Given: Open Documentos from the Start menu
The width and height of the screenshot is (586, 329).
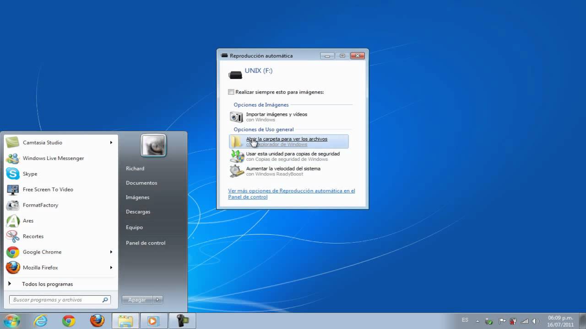Looking at the screenshot, I should click(x=141, y=183).
